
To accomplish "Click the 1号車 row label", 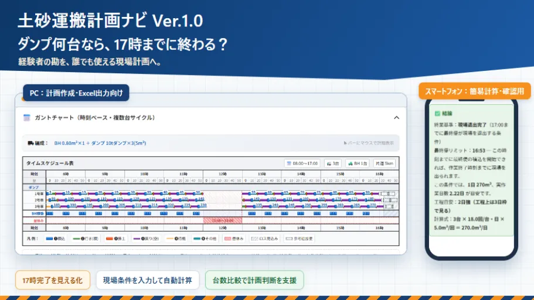I will 39,194.
